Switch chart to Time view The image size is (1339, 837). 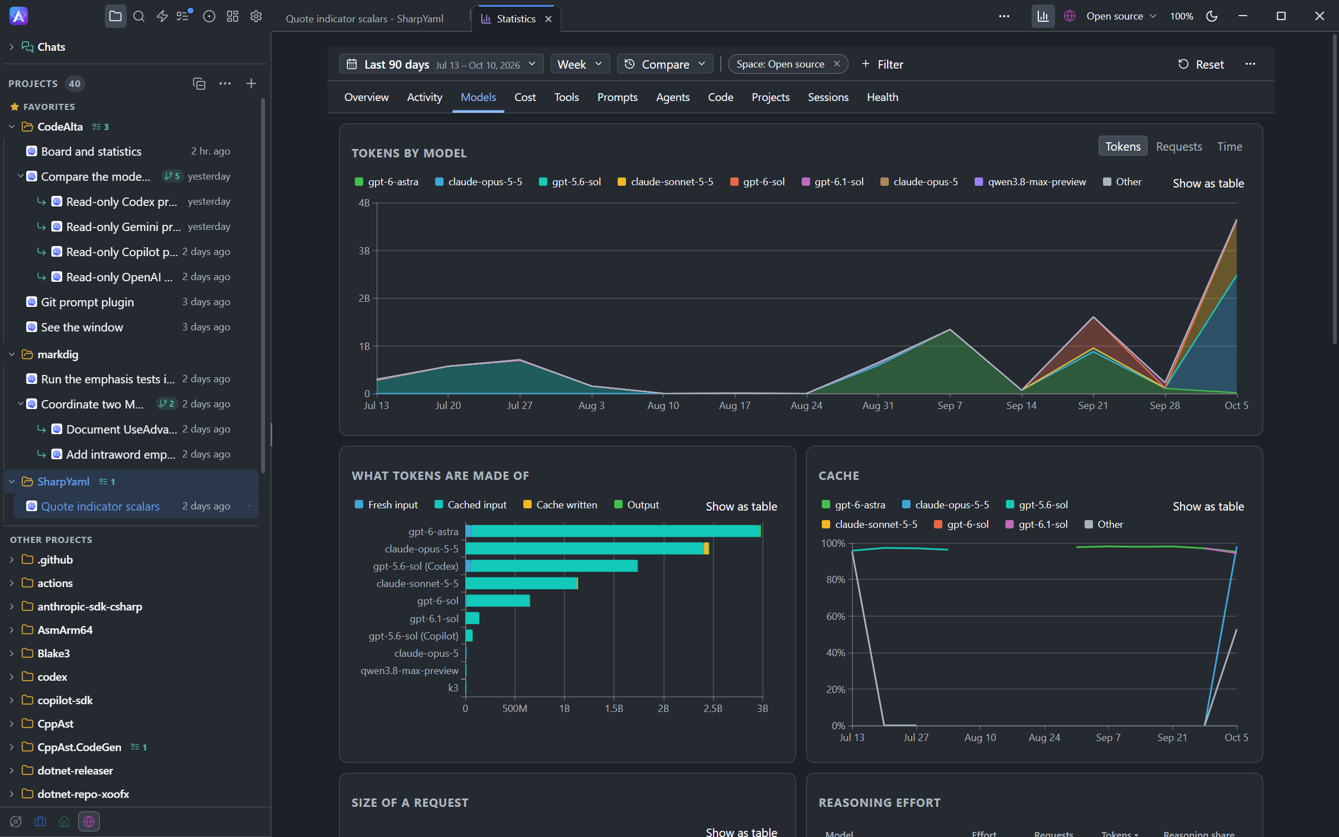[1230, 146]
